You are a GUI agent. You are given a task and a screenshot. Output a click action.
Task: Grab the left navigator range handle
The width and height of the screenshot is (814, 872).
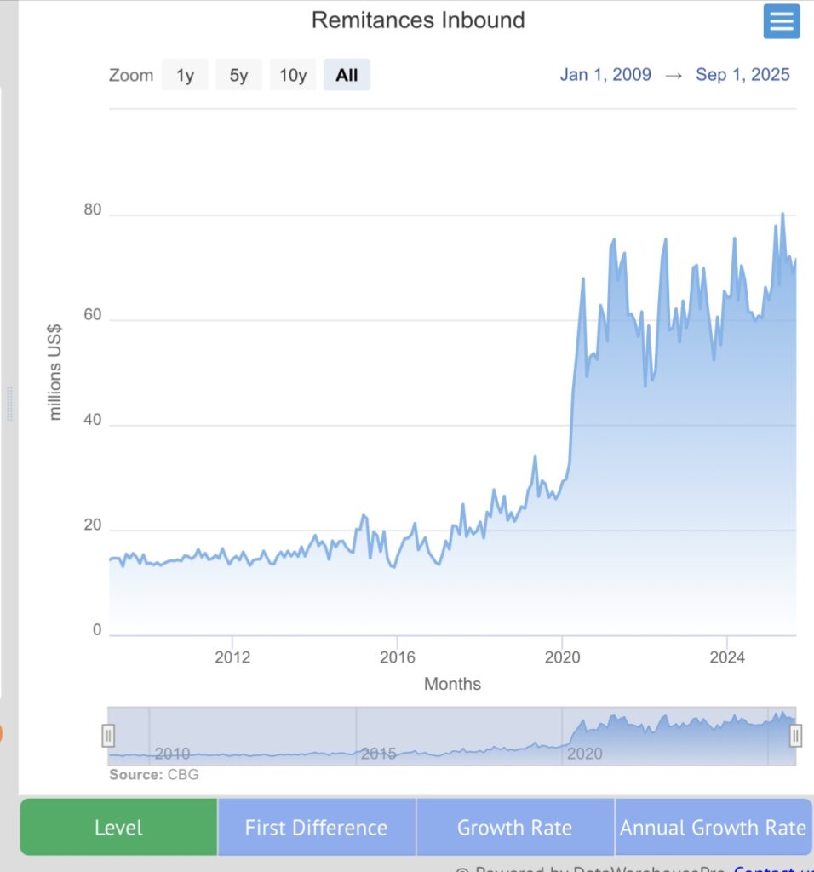[x=108, y=735]
